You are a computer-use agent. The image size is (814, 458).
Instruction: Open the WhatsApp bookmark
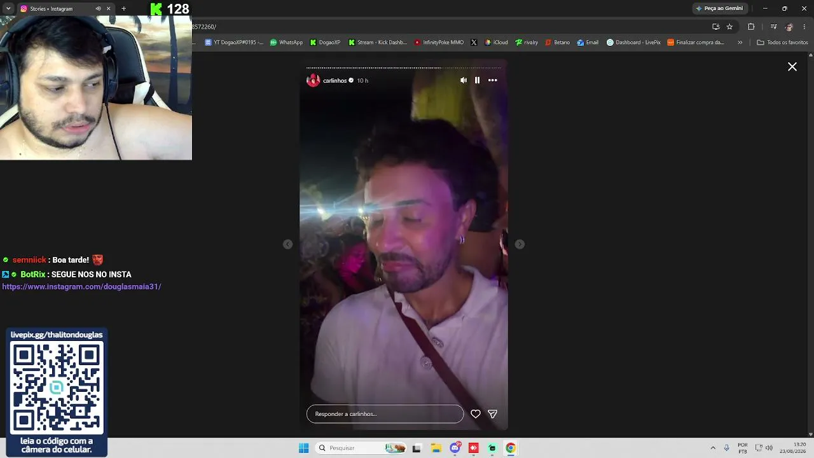[286, 43]
